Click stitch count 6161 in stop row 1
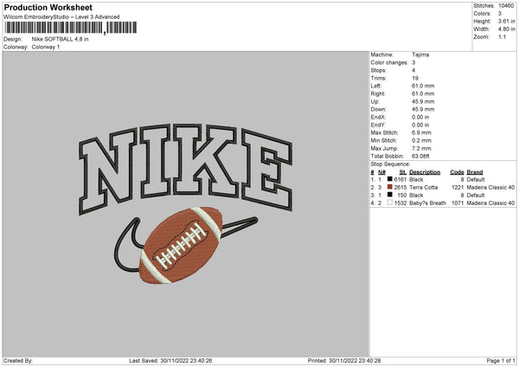The image size is (519, 367). click(x=400, y=179)
